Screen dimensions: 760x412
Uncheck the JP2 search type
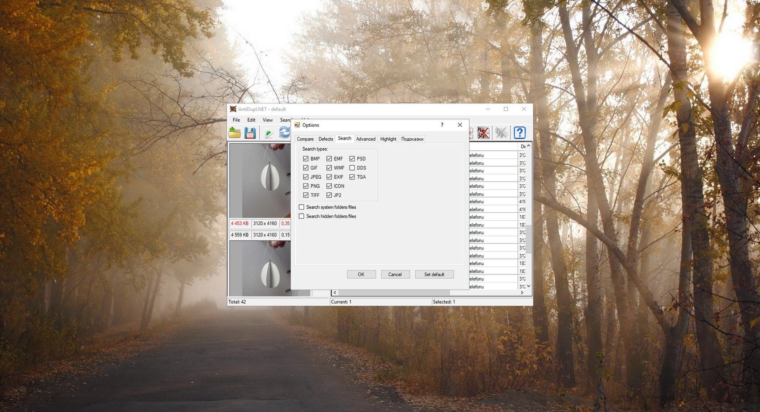tap(329, 195)
